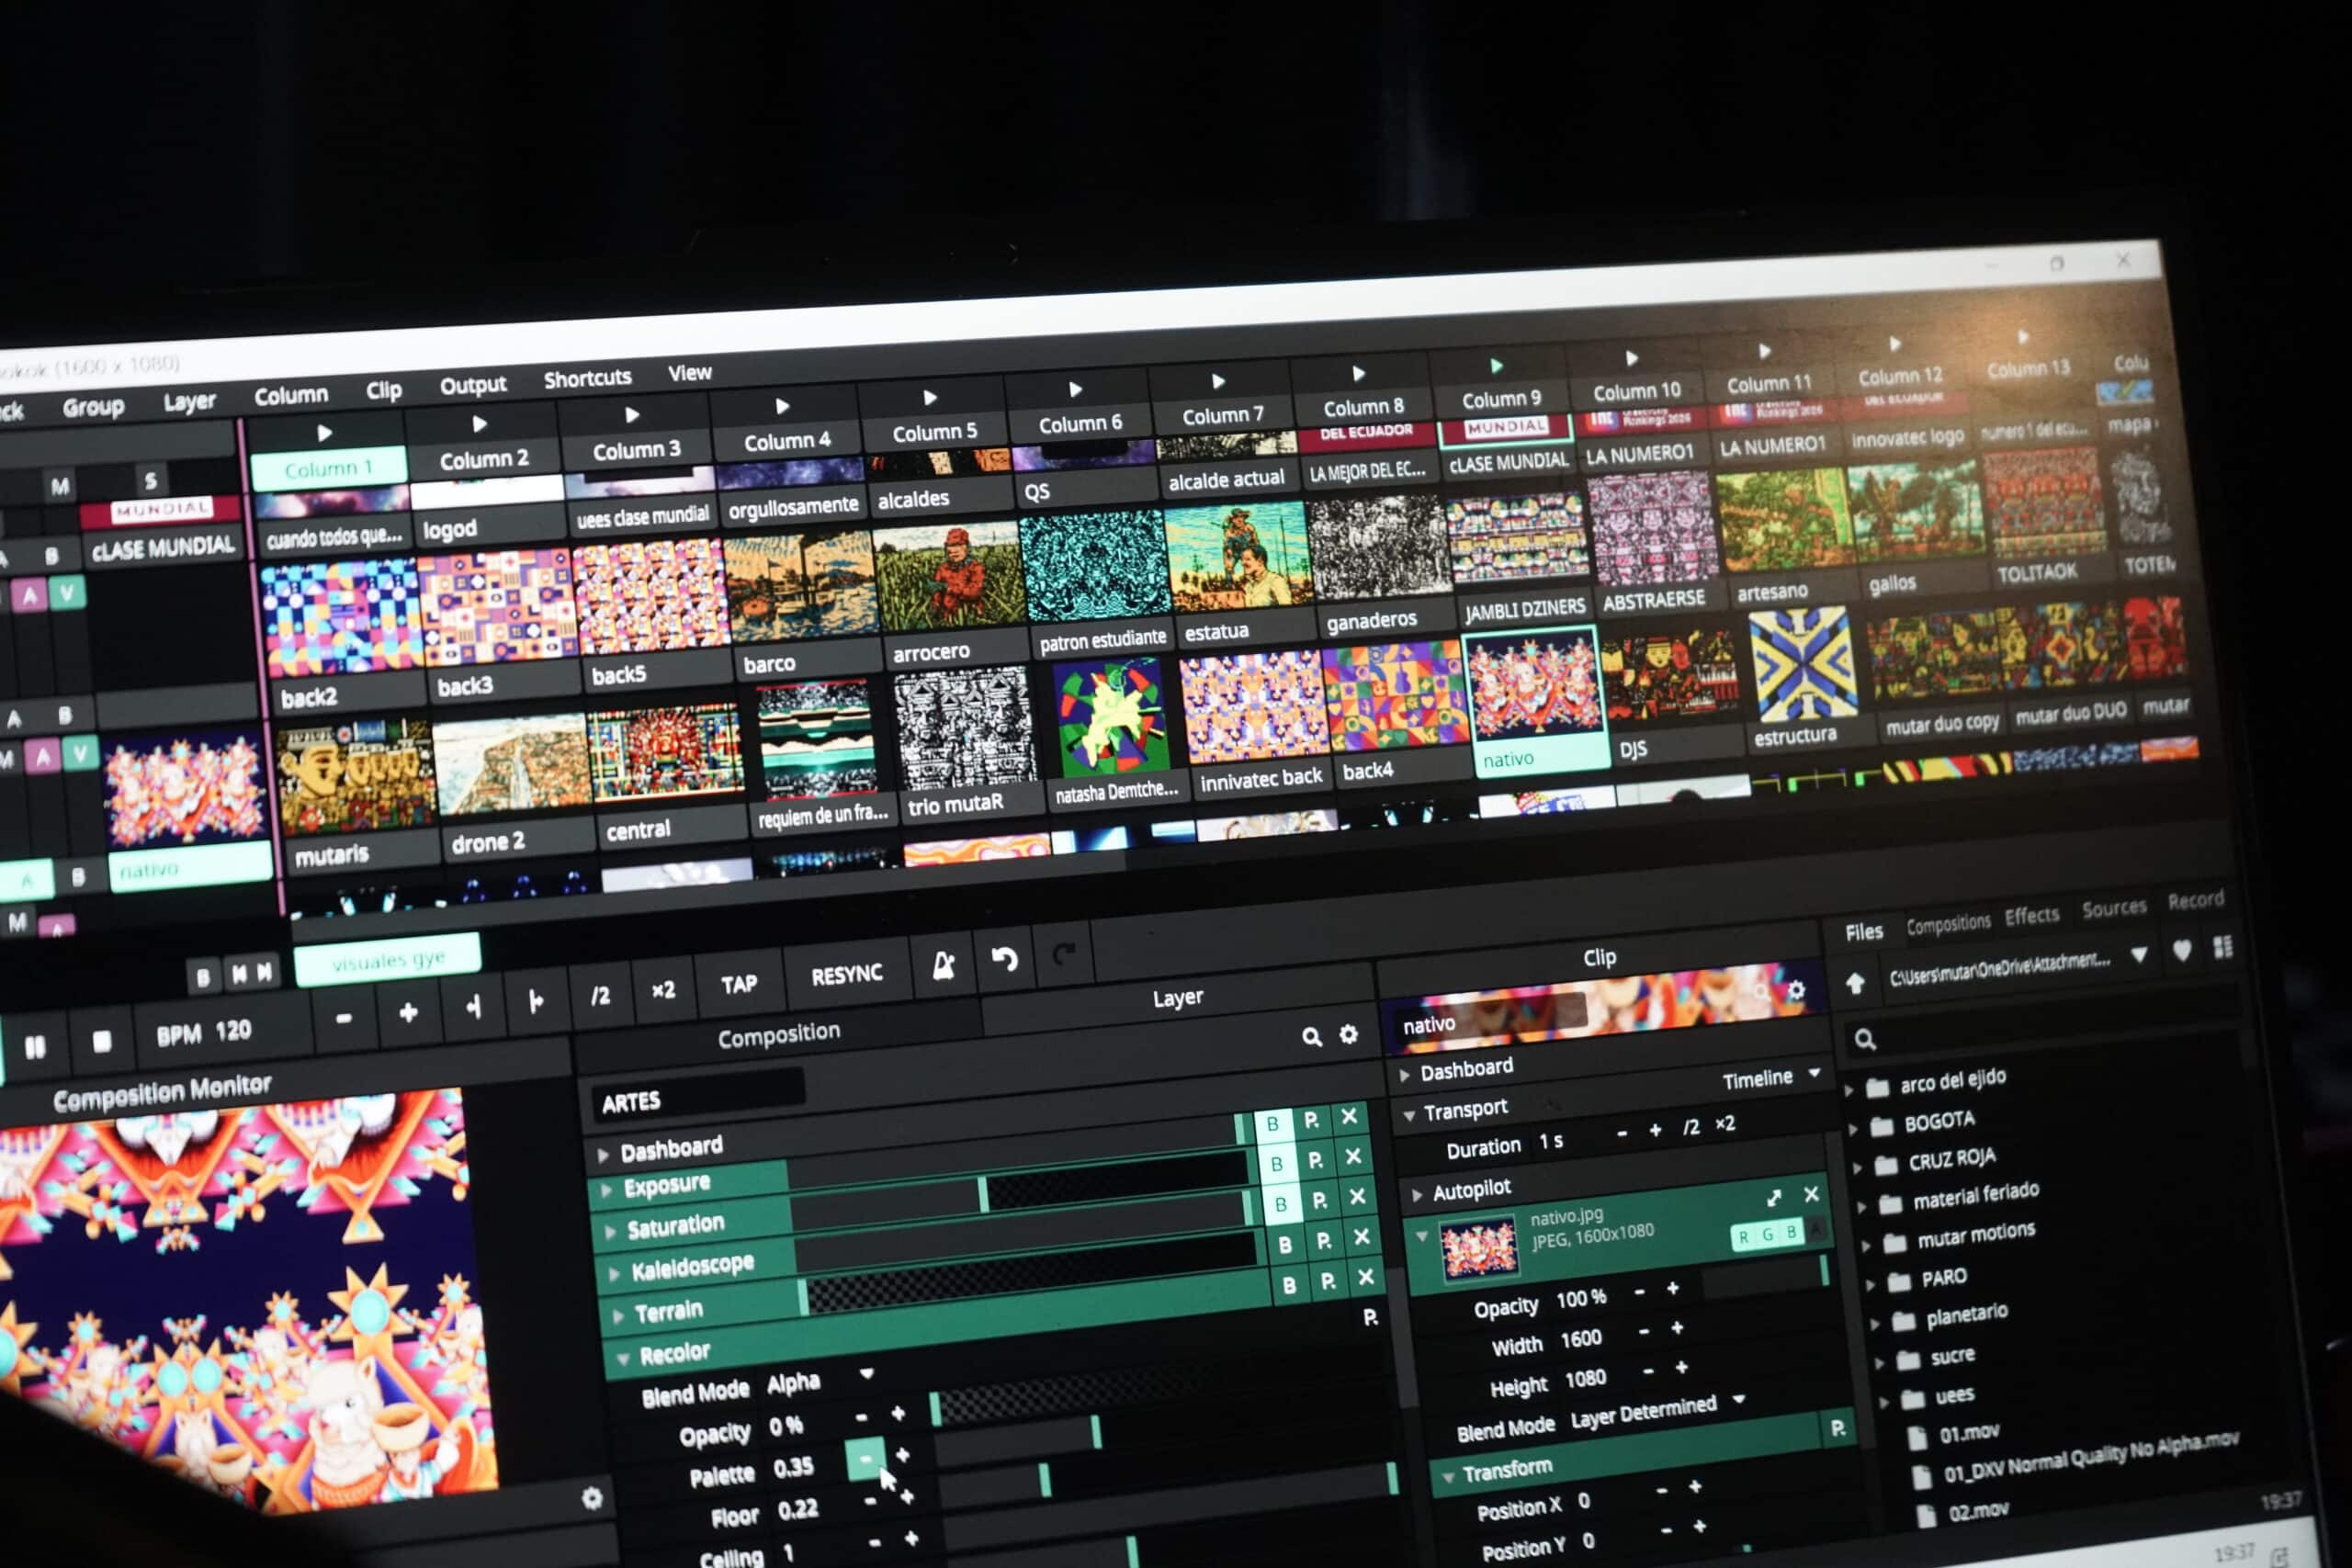Open the Output menu

click(x=472, y=385)
